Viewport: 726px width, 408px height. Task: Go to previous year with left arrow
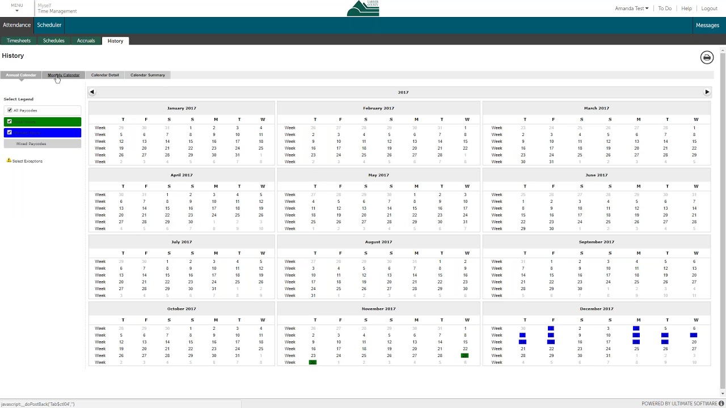click(92, 92)
